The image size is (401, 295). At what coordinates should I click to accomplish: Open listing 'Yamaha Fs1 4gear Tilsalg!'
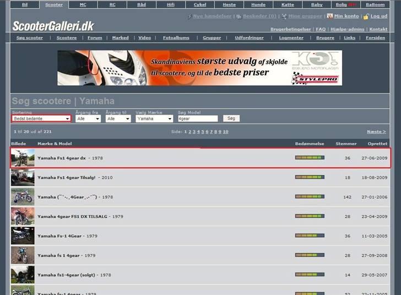(67, 177)
